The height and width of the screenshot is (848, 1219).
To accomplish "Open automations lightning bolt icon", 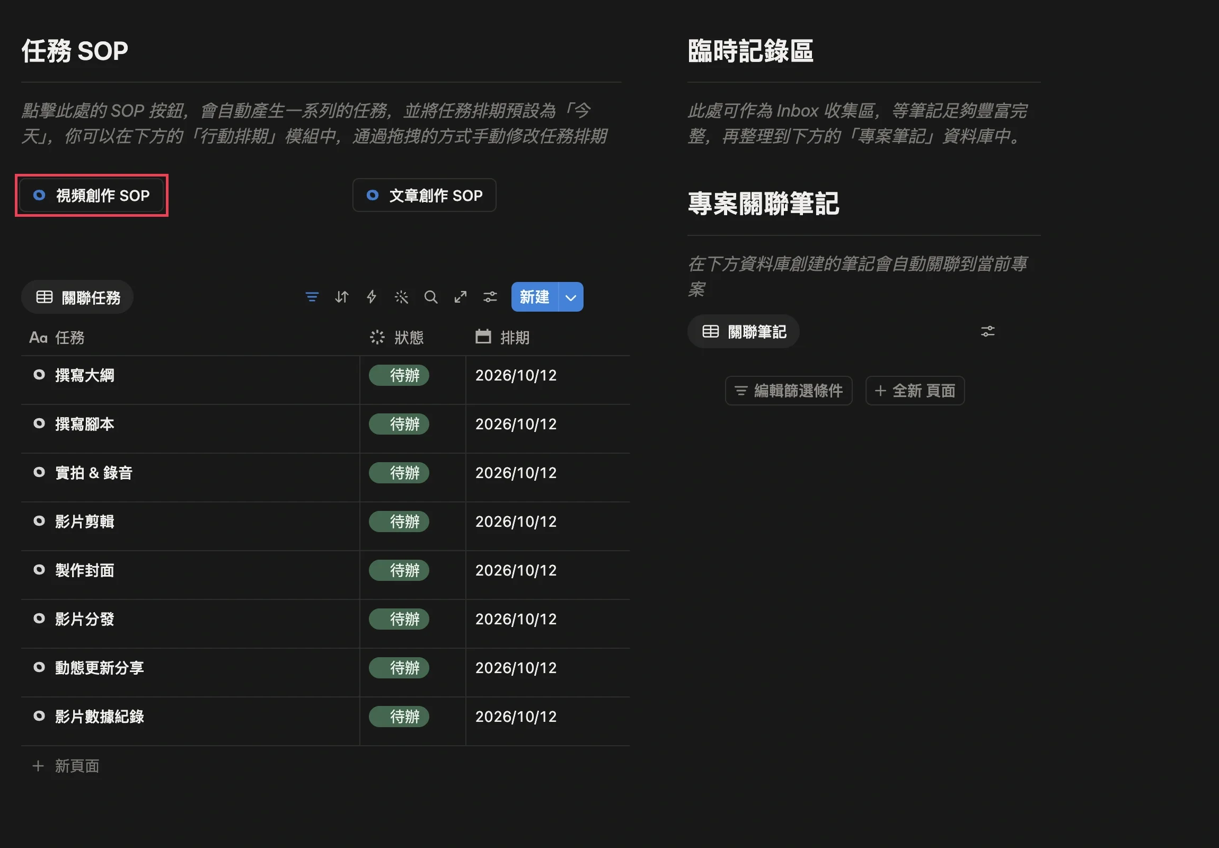I will 372,297.
